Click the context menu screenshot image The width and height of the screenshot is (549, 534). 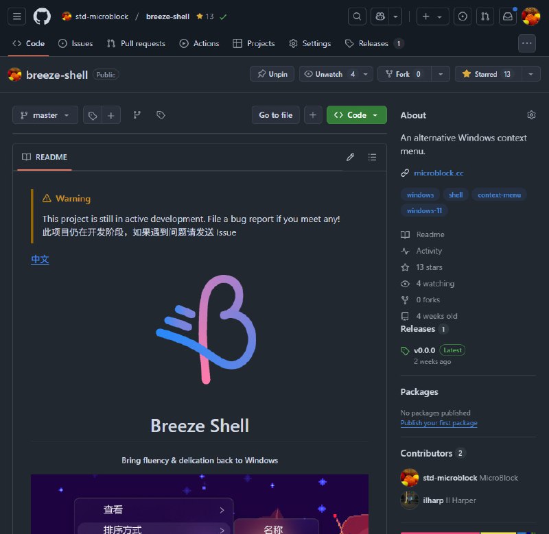click(x=200, y=504)
